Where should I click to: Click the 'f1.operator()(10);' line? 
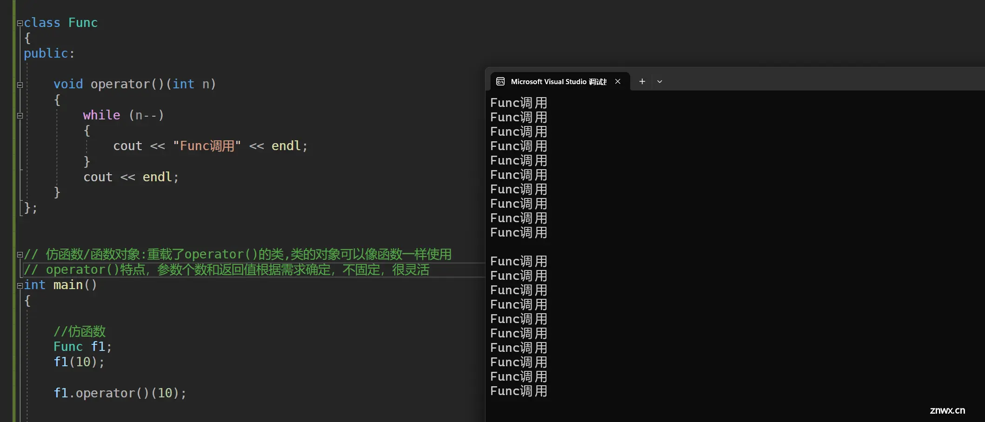pyautogui.click(x=120, y=393)
